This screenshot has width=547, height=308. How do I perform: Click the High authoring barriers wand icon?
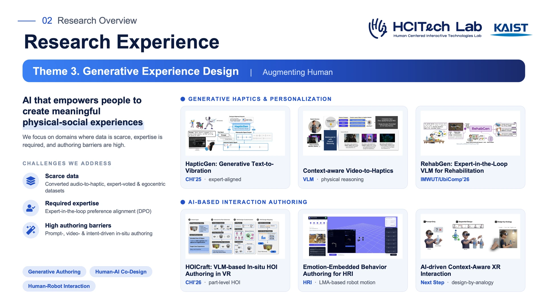pyautogui.click(x=31, y=230)
